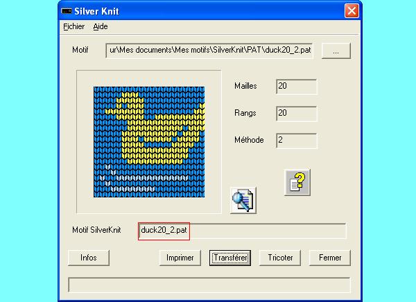The image size is (416, 302).
Task: Select the Mailles value field
Action: tap(296, 87)
